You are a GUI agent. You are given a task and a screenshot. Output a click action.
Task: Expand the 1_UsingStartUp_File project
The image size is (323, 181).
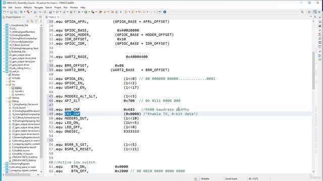point(4,25)
